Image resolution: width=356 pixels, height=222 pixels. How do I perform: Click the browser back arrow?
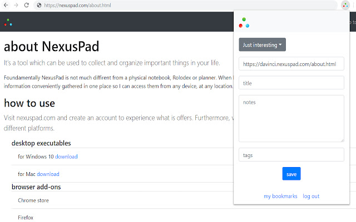point(6,5)
